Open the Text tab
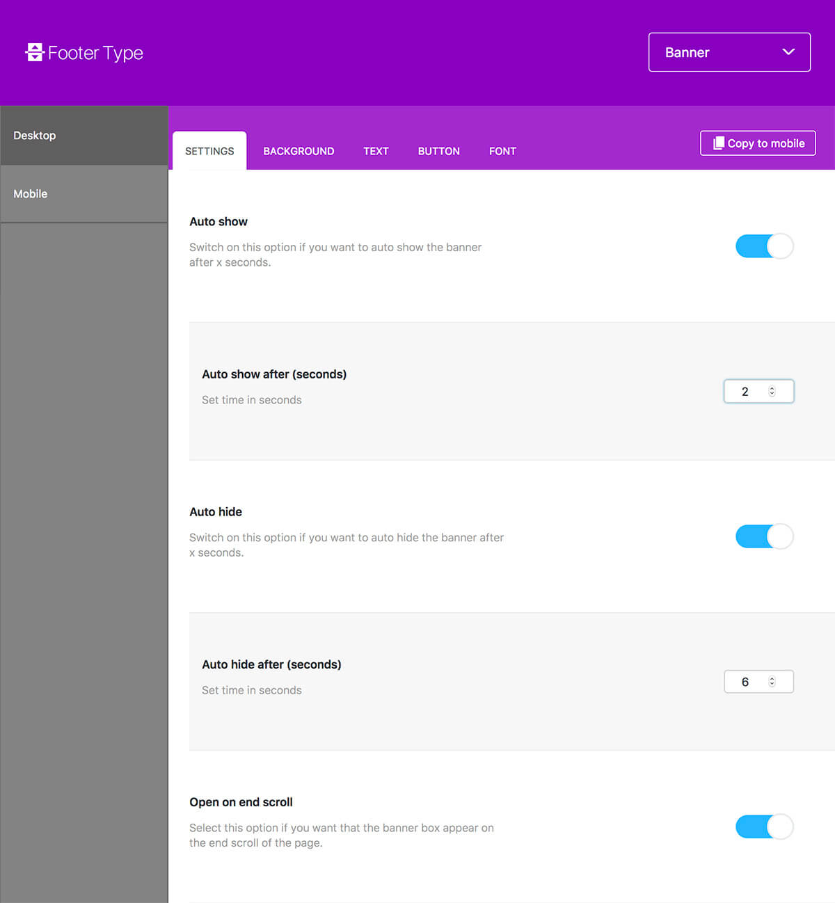835x903 pixels. tap(376, 151)
